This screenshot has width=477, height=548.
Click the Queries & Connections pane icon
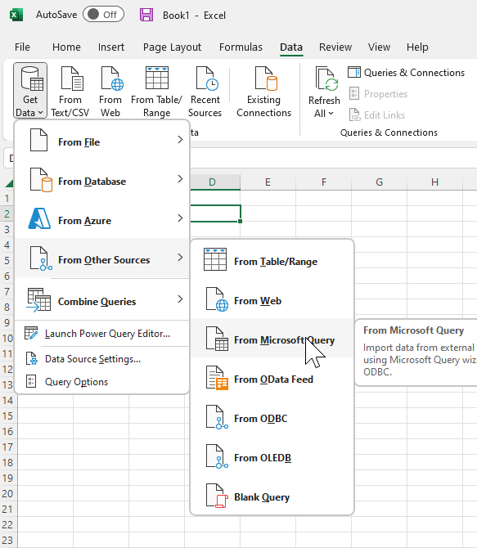point(354,72)
